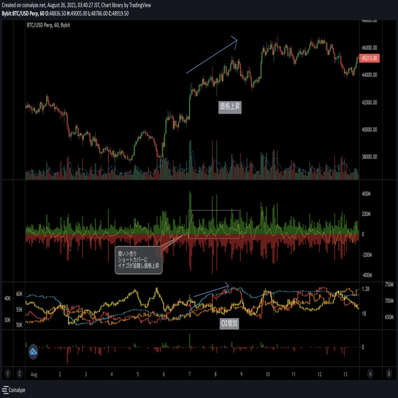Click date 7 on time axis
Screen dimensions: 398x398
pos(190,374)
